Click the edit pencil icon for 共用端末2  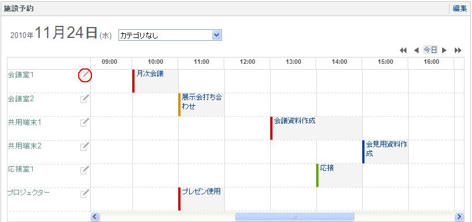click(x=85, y=147)
